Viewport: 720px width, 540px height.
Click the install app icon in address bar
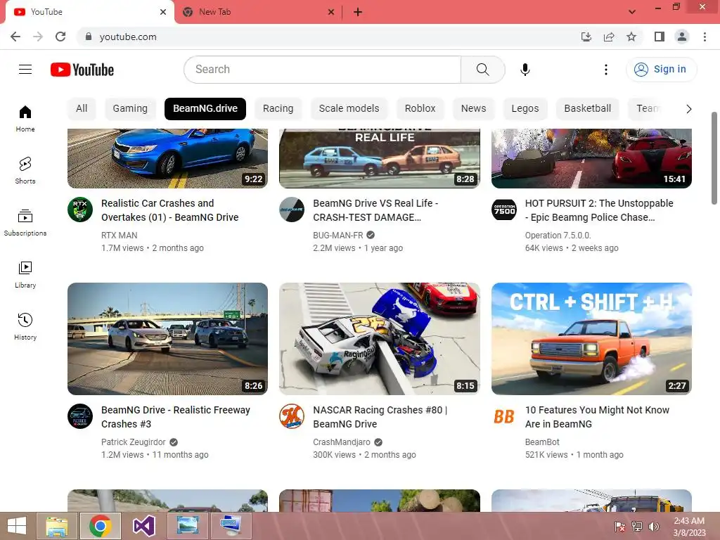586,37
